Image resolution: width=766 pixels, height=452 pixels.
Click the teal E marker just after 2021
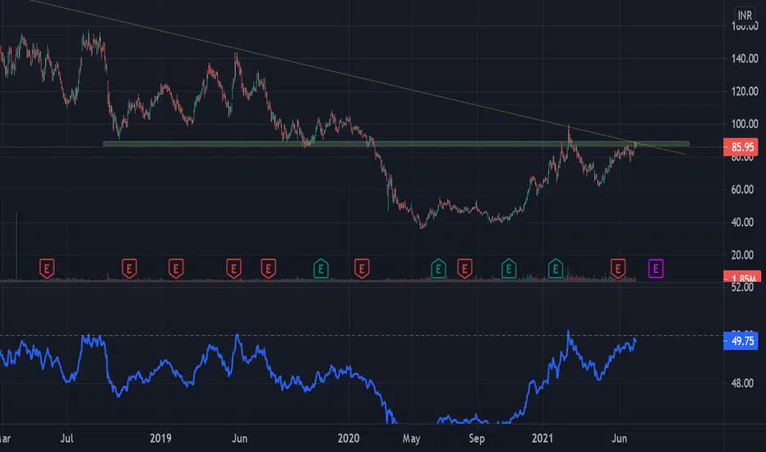coord(556,268)
